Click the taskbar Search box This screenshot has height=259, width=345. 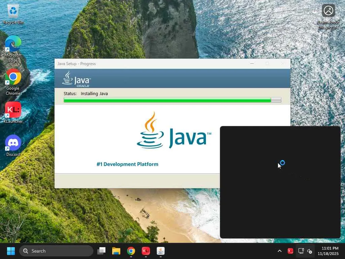[56, 251]
